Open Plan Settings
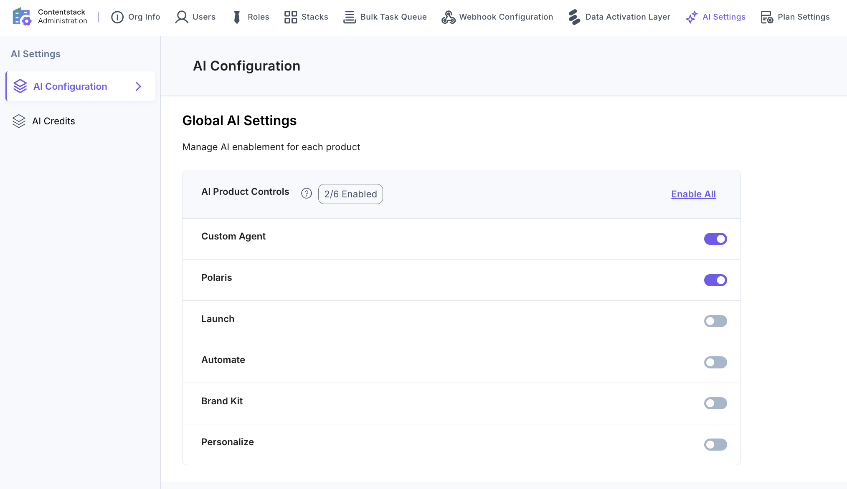 coord(795,17)
